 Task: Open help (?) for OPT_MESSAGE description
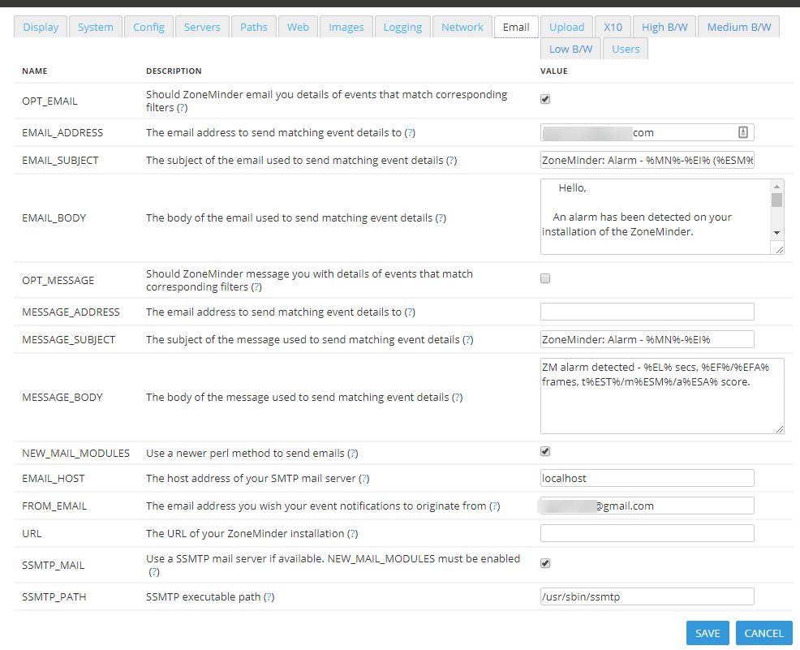256,286
